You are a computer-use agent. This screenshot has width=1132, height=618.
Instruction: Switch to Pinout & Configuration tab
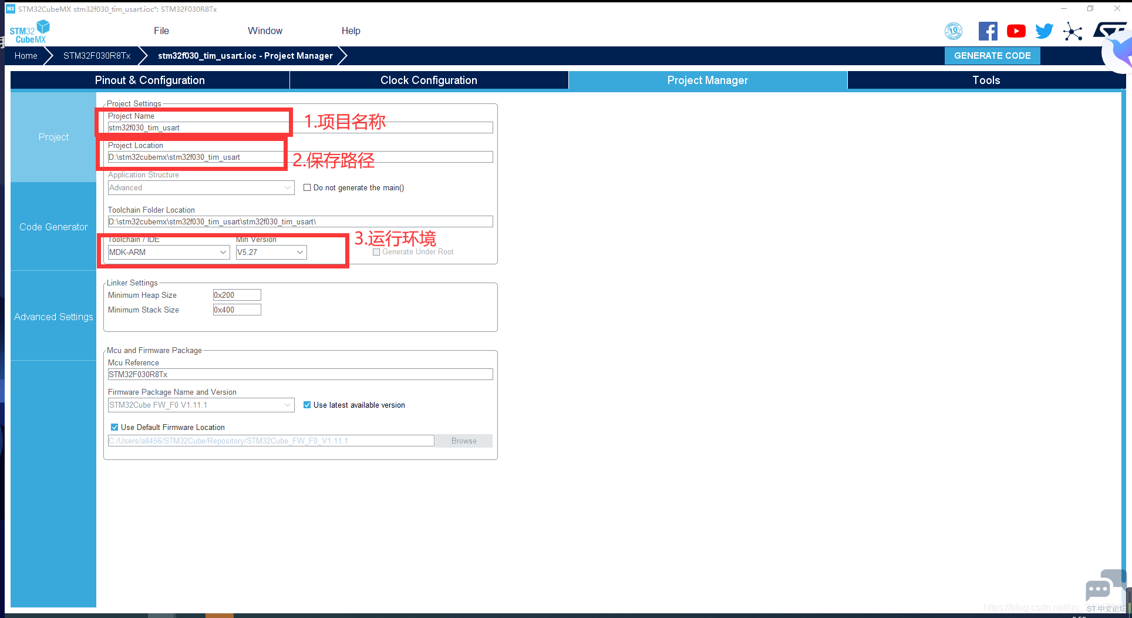click(x=150, y=80)
